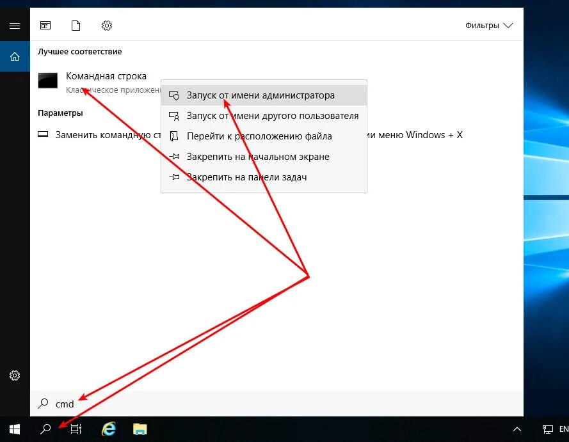Image resolution: width=569 pixels, height=442 pixels.
Task: Open the Apps search filter icon
Action: (45, 26)
